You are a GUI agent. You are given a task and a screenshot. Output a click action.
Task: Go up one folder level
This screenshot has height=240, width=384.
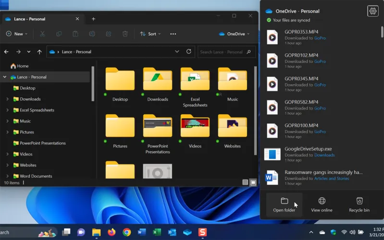39,52
